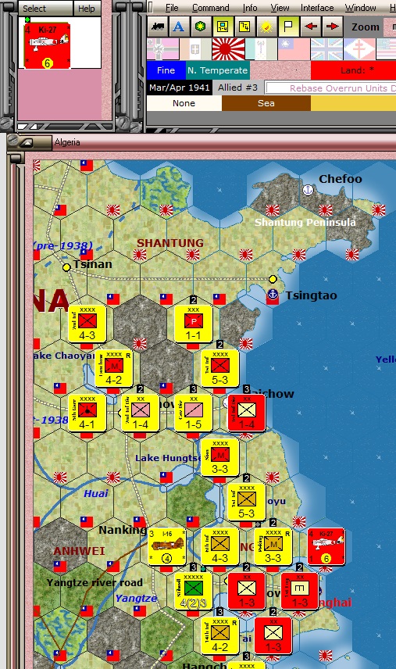
Task: Open the View menu
Action: point(280,8)
